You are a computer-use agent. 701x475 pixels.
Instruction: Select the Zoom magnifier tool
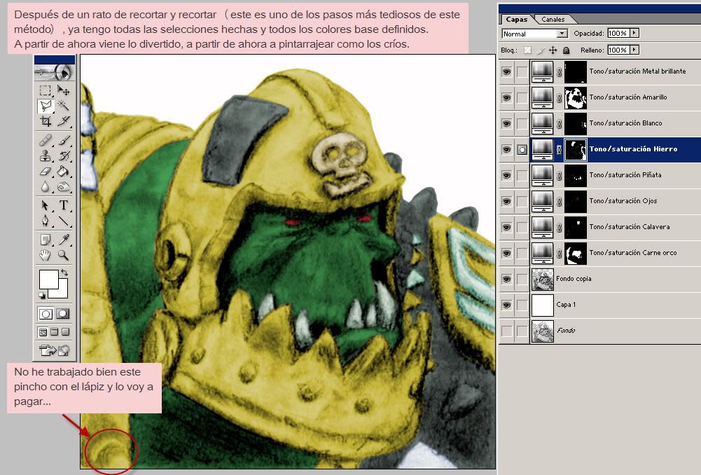point(64,255)
